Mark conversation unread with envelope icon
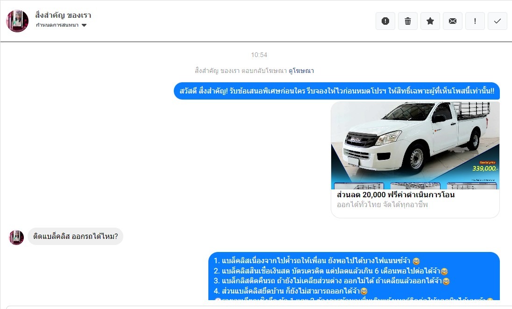Image resolution: width=512 pixels, height=309 pixels. 453,21
